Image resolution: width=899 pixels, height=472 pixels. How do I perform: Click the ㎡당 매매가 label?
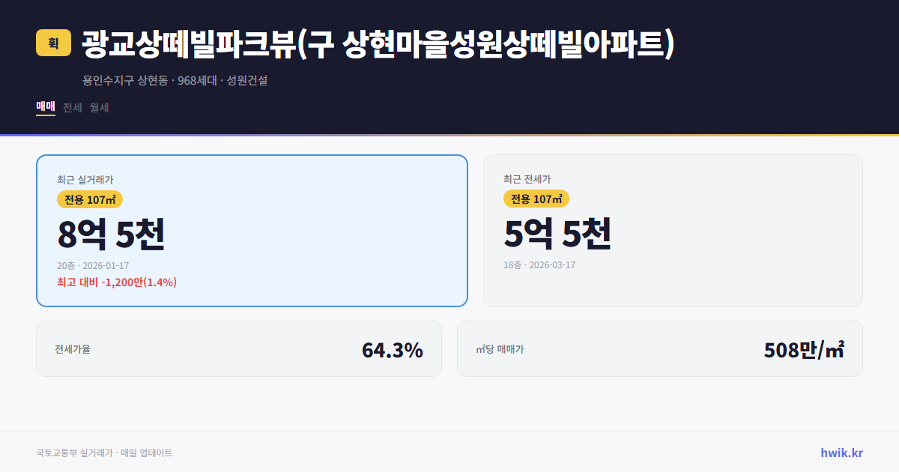499,348
